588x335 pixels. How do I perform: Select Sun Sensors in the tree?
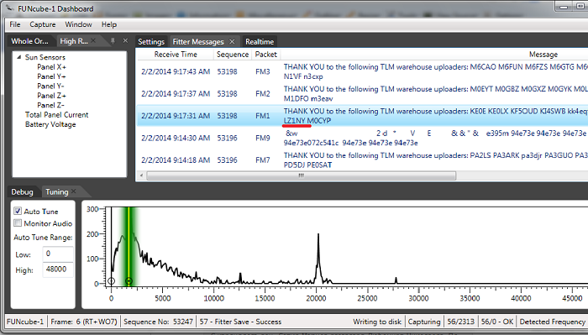click(45, 57)
